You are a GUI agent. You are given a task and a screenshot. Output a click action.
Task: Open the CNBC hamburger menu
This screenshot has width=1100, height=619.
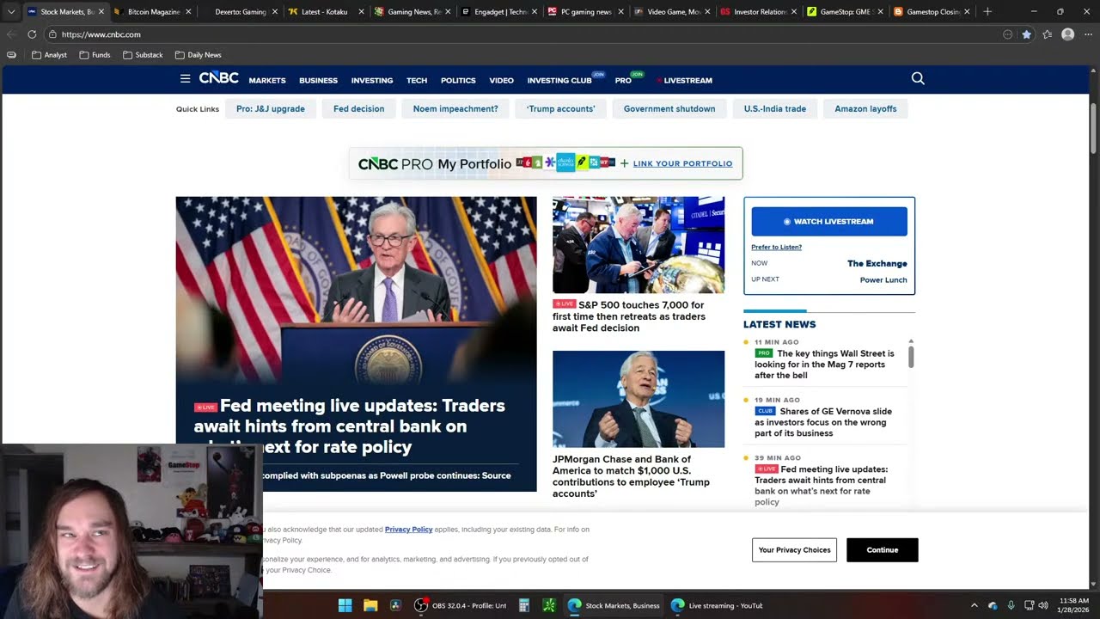pyautogui.click(x=185, y=78)
